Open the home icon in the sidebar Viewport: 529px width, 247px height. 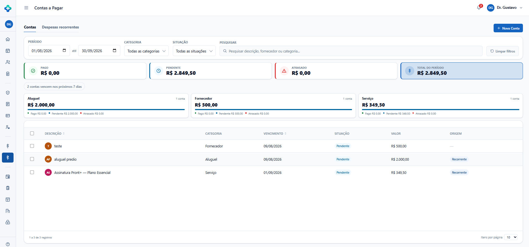pos(8,39)
